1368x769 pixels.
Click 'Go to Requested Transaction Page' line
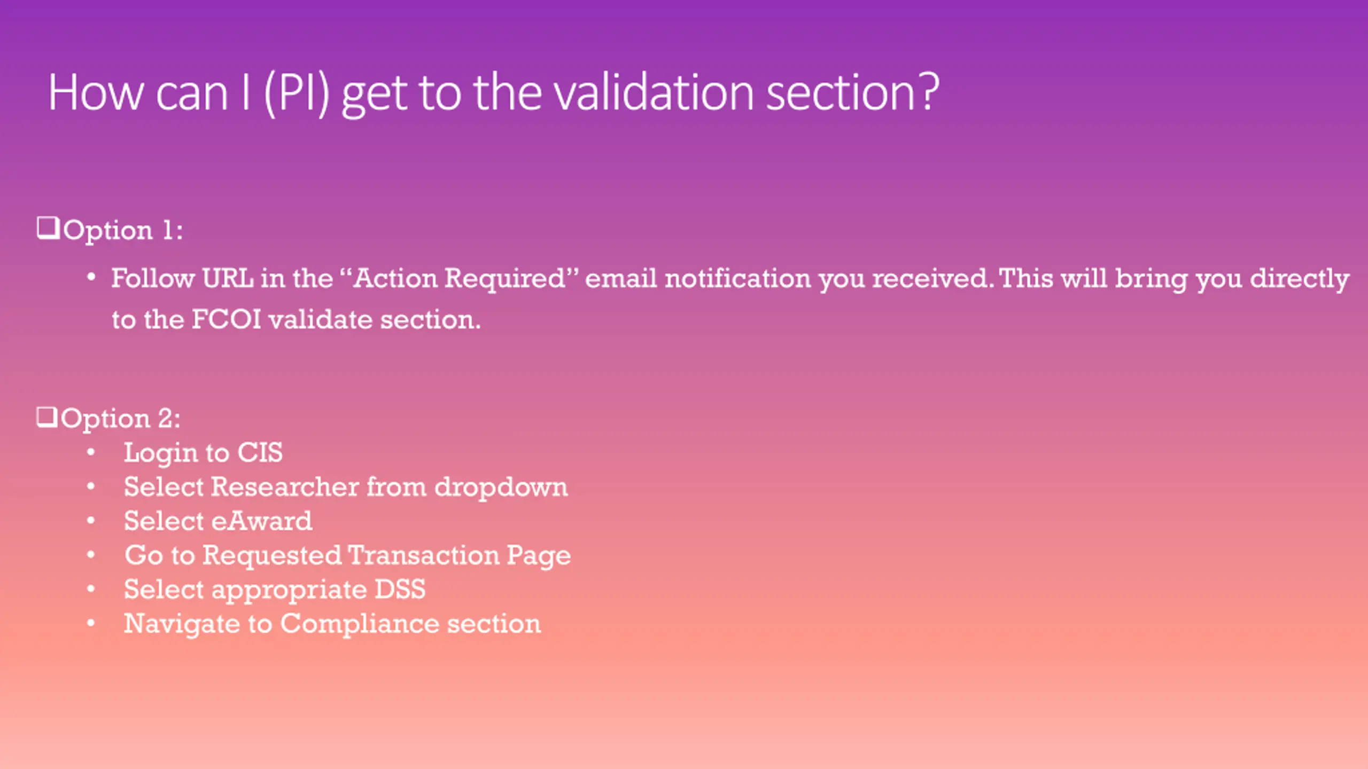tap(347, 555)
